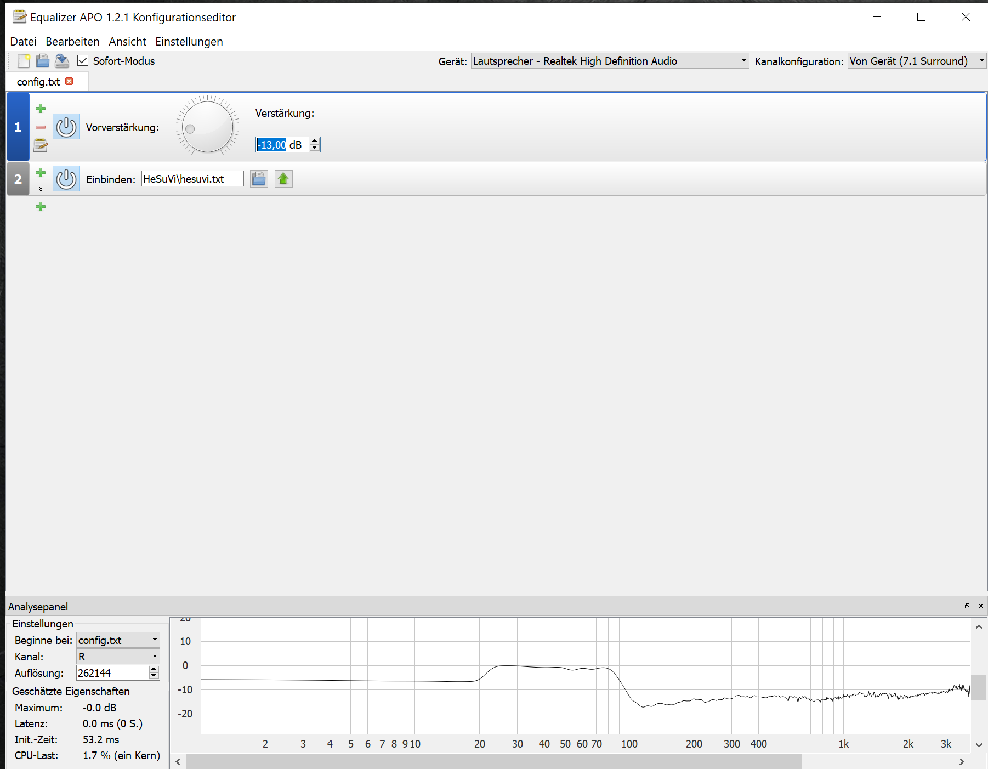Add filter above row 1 with plus icon

pos(41,108)
